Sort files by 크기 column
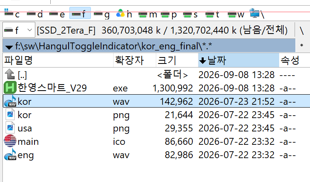 [x=177, y=60]
